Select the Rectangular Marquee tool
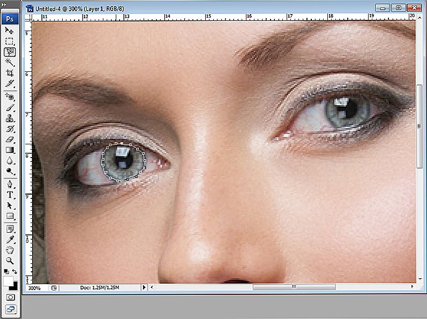Image resolution: width=427 pixels, height=319 pixels. [10, 41]
